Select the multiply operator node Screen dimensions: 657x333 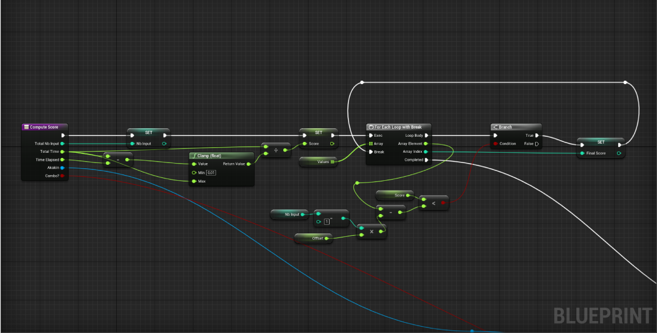[x=371, y=231]
